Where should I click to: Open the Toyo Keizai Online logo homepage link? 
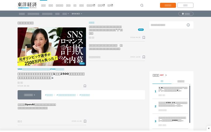click(27, 5)
